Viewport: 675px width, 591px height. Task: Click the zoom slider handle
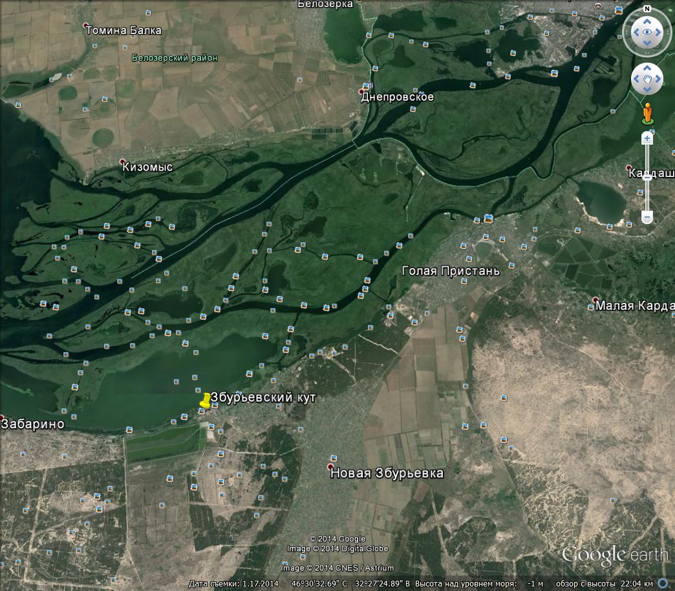point(647,178)
